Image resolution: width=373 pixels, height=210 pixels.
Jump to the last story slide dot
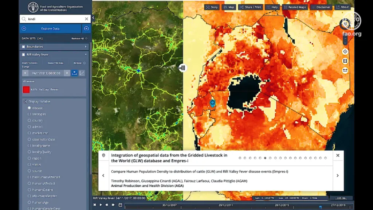point(325,158)
